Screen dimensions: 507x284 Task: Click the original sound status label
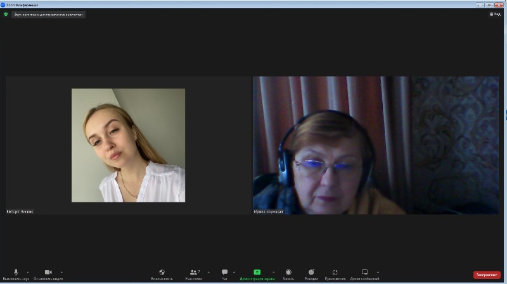[49, 15]
